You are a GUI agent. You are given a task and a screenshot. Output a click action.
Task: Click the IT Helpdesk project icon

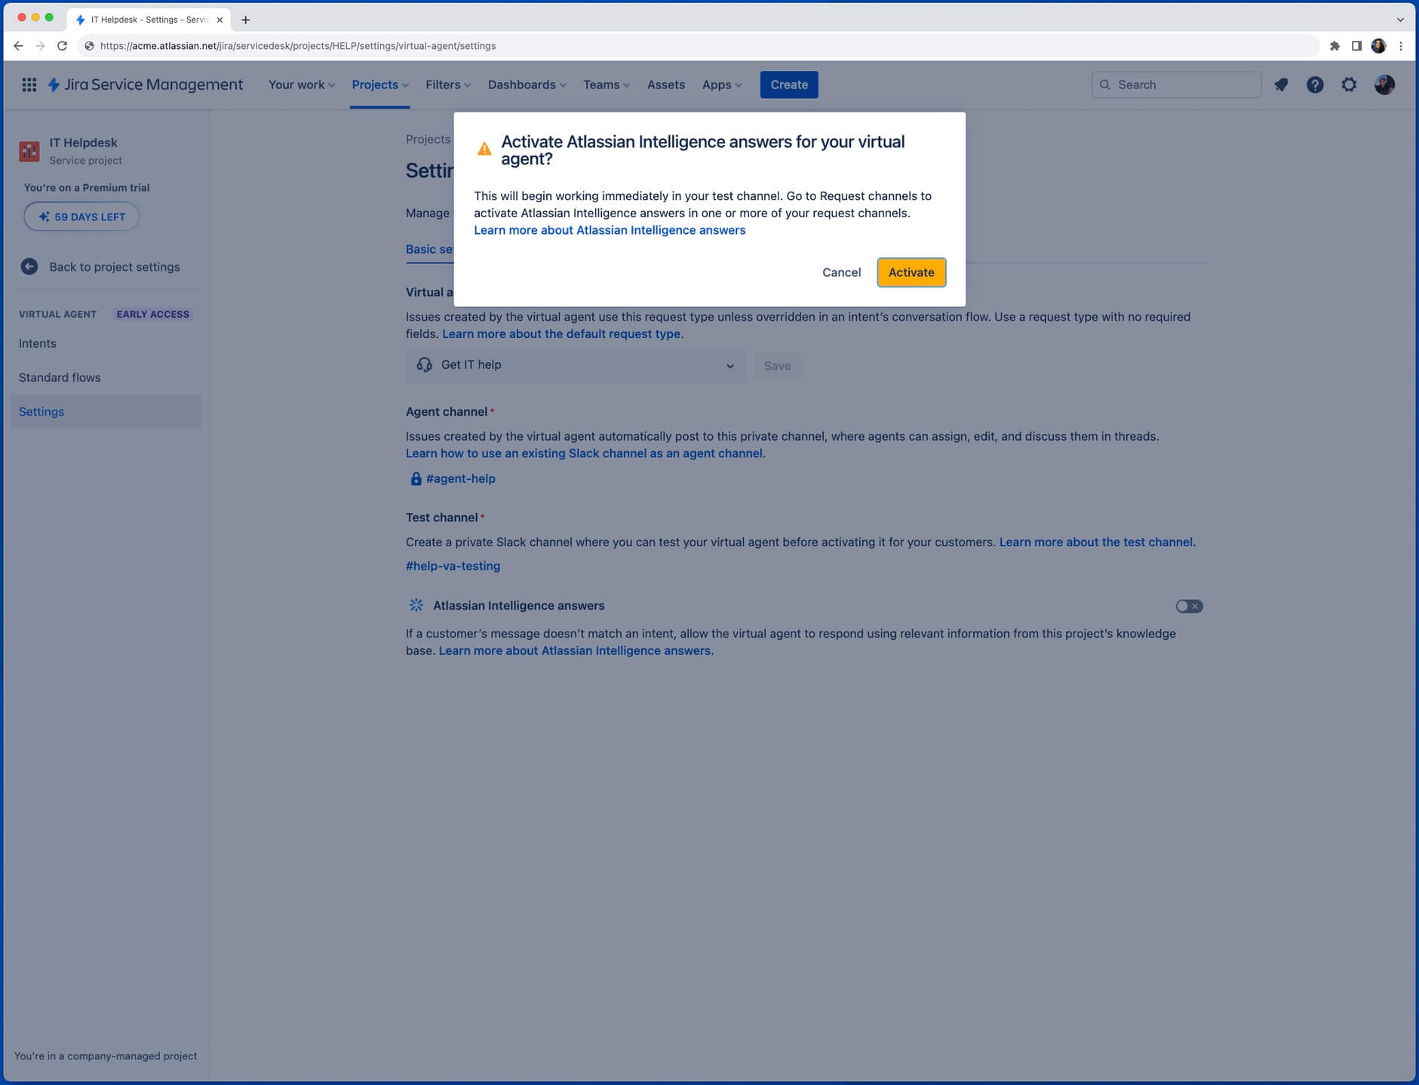click(x=29, y=151)
